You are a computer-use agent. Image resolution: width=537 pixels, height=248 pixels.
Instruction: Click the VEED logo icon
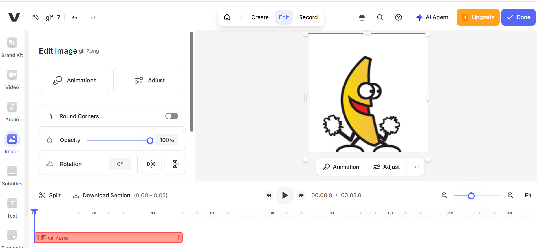(x=14, y=17)
